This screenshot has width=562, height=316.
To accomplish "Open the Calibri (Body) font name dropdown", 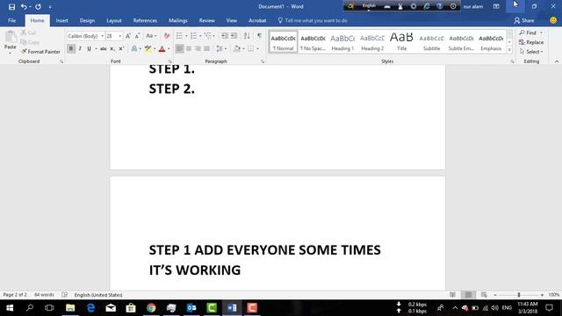I will [102, 36].
